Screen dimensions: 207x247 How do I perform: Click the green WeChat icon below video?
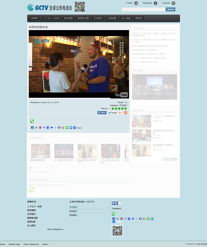pos(32,121)
